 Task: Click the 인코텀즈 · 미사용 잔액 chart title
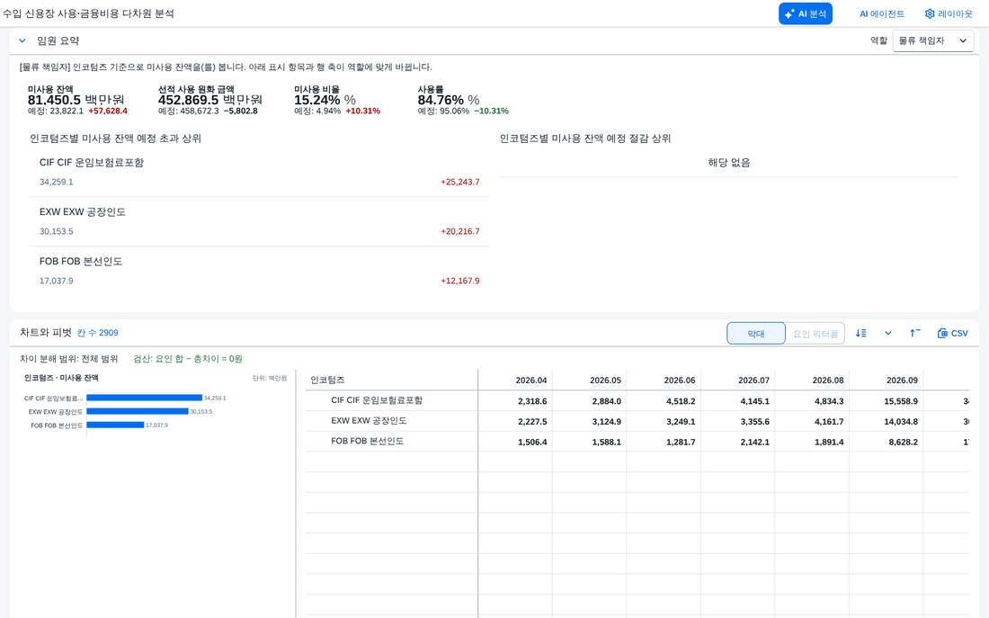[61, 378]
